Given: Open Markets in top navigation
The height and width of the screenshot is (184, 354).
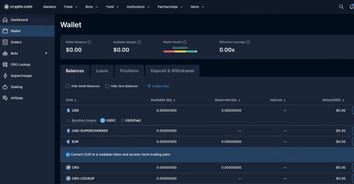Looking at the screenshot, I should pos(50,7).
